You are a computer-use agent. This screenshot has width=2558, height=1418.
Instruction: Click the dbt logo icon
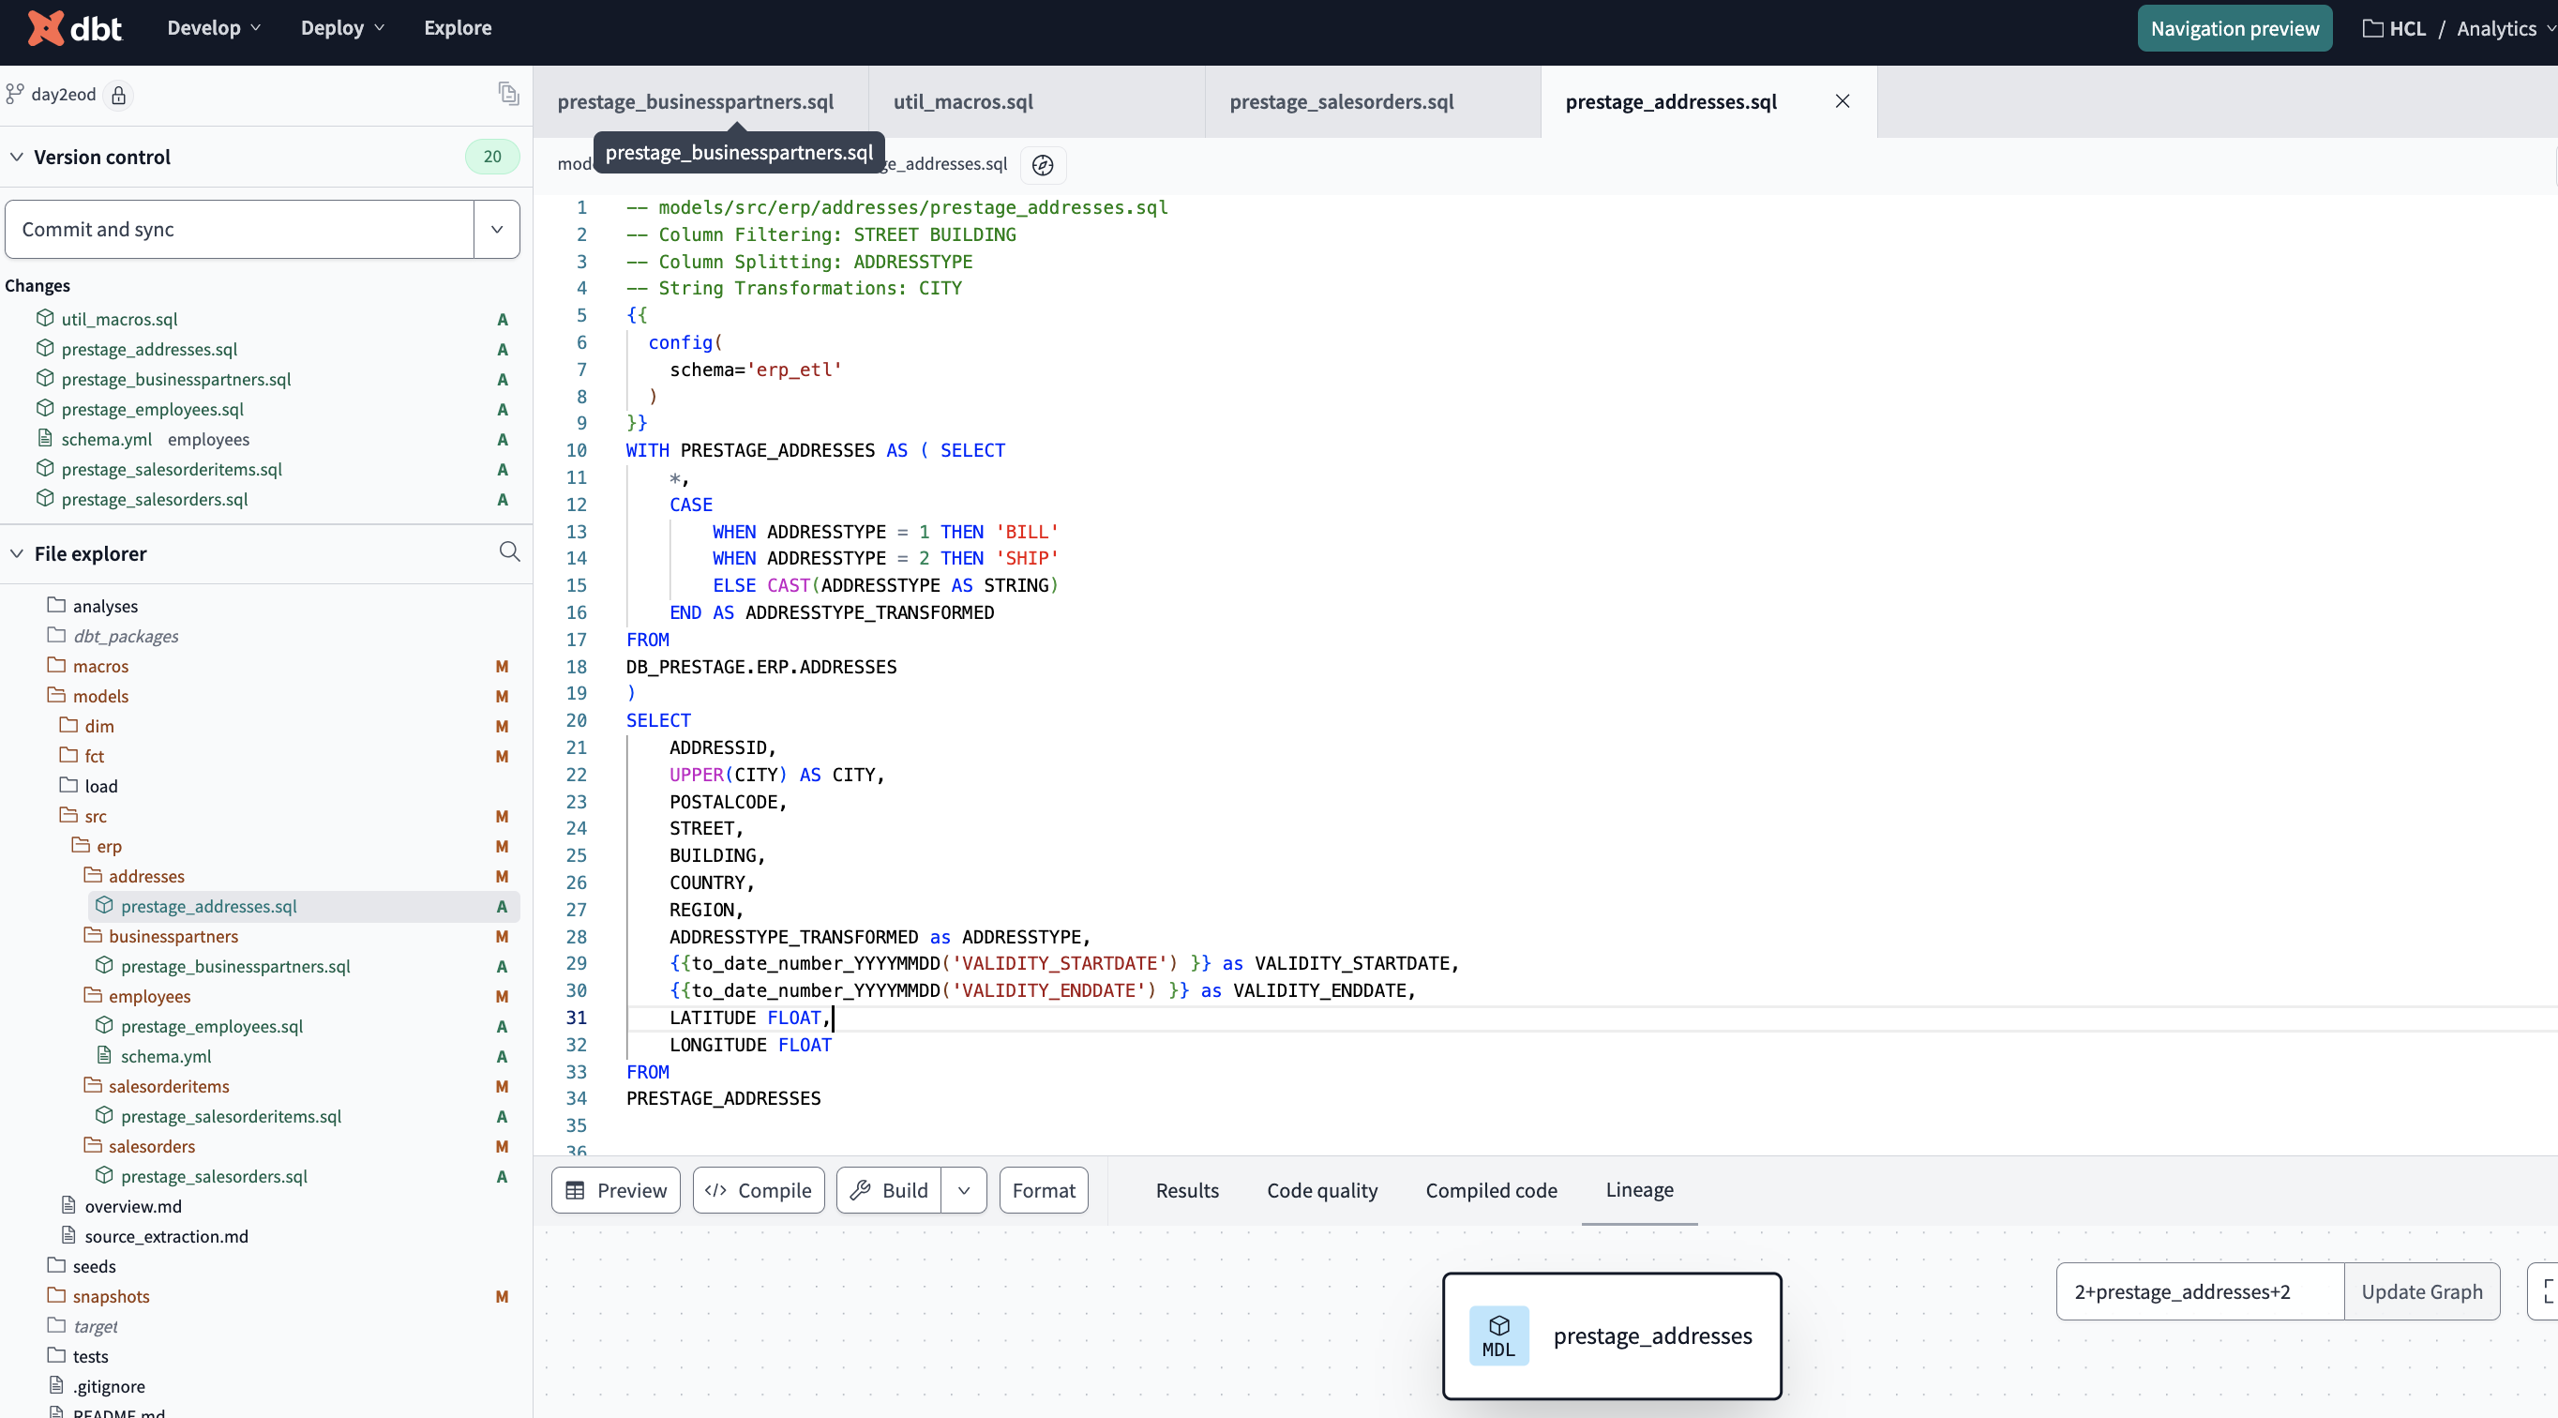tap(45, 28)
